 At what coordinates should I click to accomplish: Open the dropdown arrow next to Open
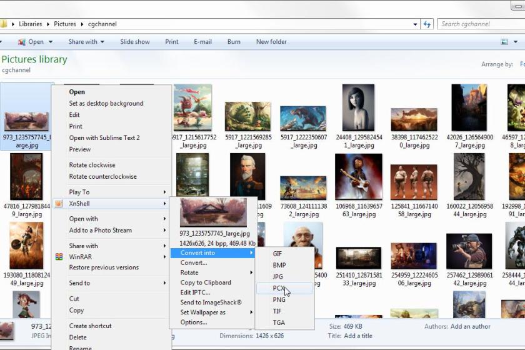(x=51, y=42)
